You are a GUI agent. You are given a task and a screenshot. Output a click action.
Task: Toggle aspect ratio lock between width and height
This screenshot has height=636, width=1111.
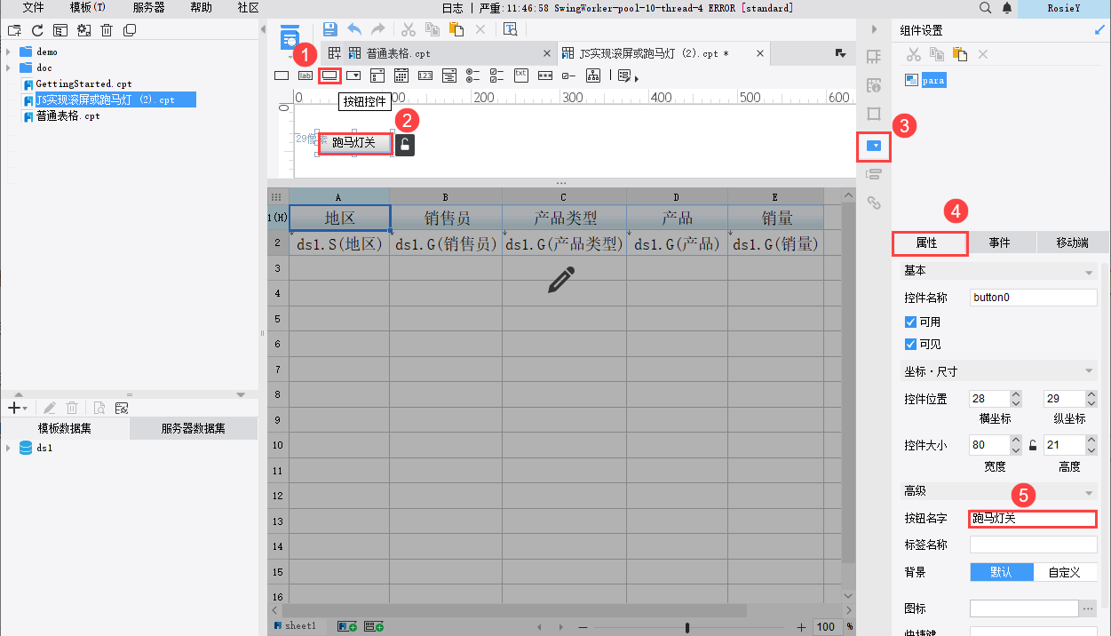(1033, 445)
